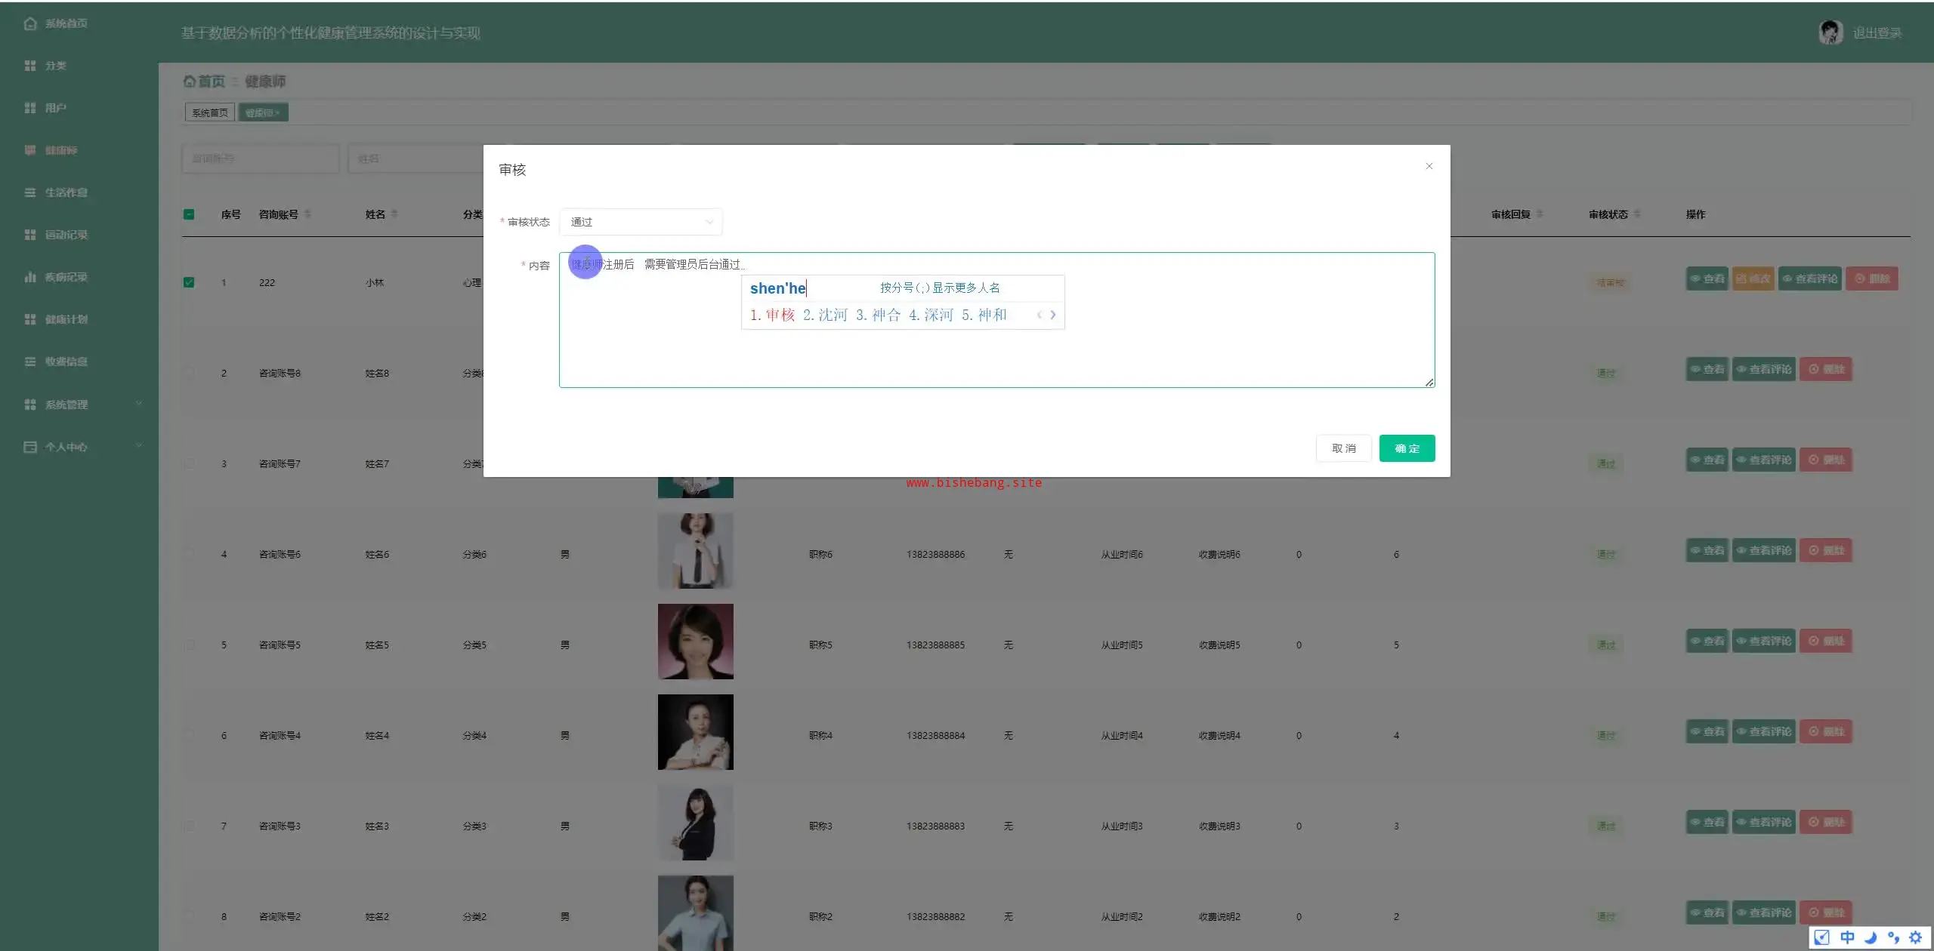Viewport: 1934px width, 951px height.
Task: Click the 系统首页 home icon in sidebar
Action: 30,23
